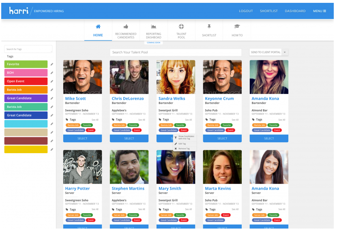
Task: Select the purple Great Candidate tag
Action: [x=26, y=98]
